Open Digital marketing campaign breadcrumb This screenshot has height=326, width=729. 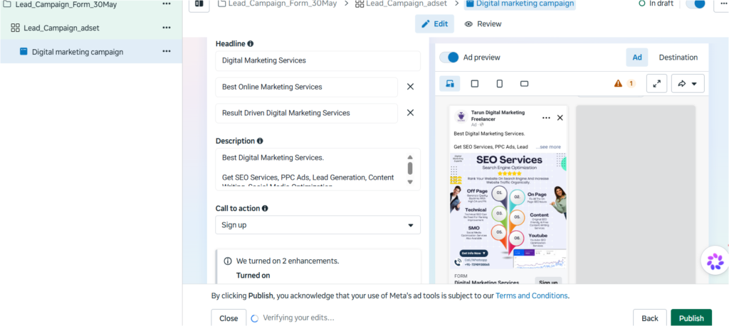point(519,4)
